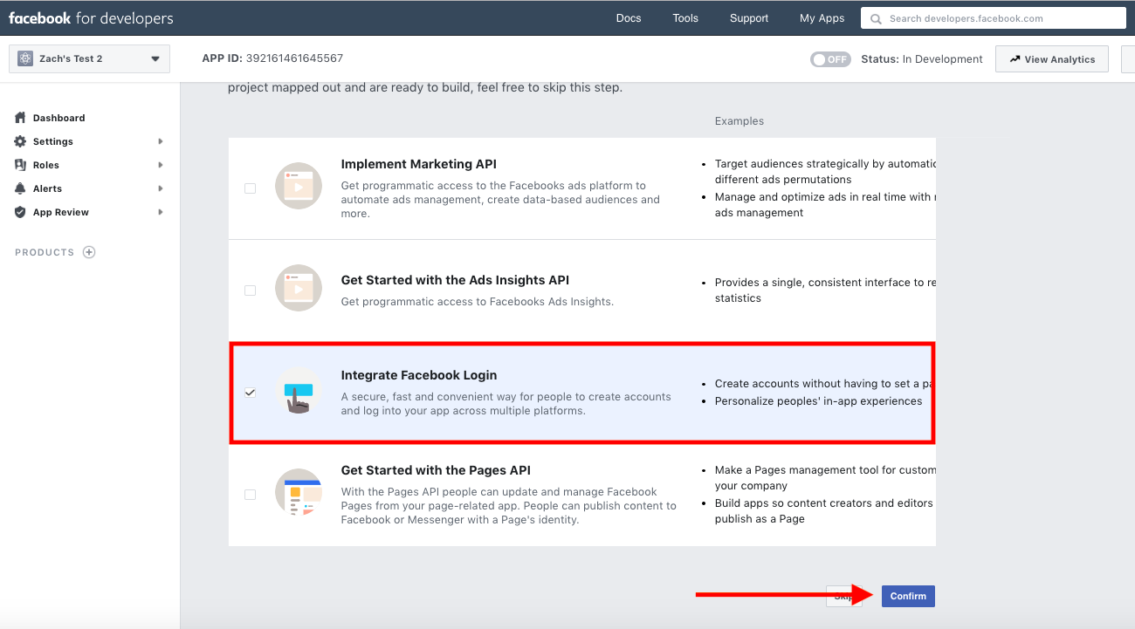Screen dimensions: 1135x629
Task: Check the Pages API checkbox
Action: [251, 495]
